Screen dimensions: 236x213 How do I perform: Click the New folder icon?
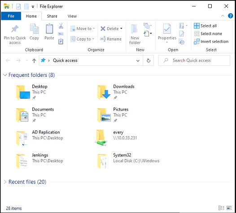135,29
